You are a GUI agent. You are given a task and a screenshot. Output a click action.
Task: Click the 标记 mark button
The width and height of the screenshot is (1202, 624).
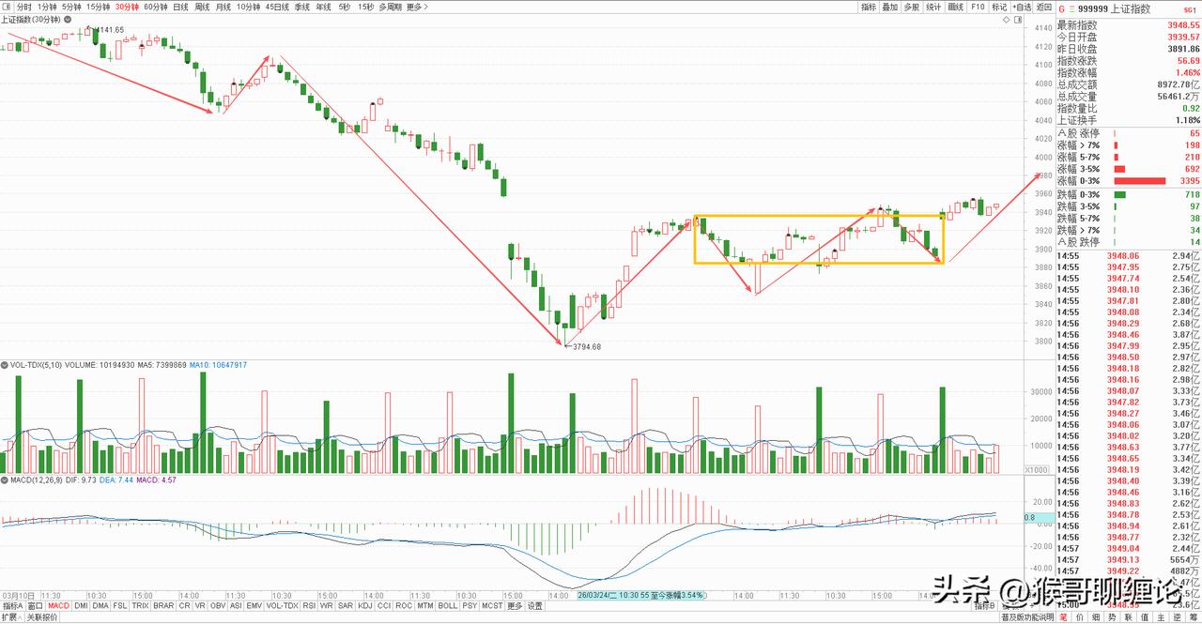[999, 7]
